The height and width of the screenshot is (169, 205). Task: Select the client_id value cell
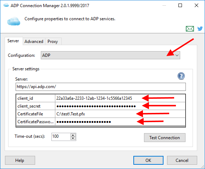coord(120,98)
